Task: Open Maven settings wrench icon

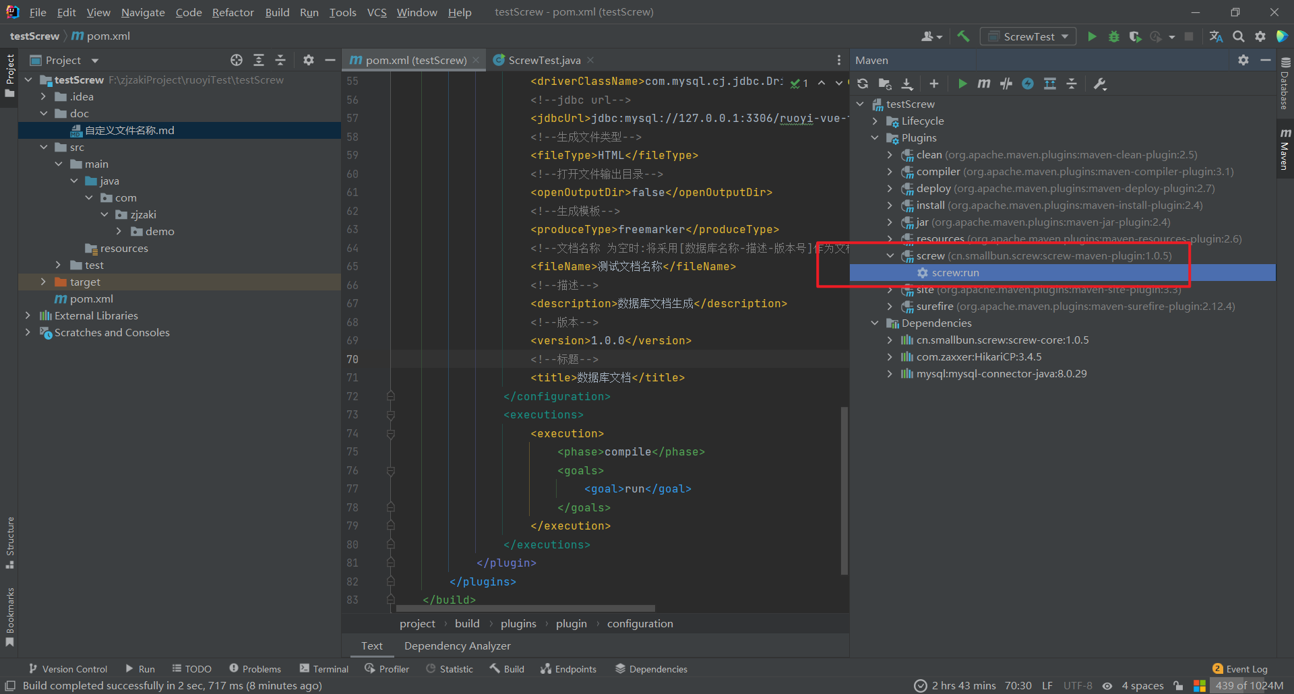Action: 1100,84
